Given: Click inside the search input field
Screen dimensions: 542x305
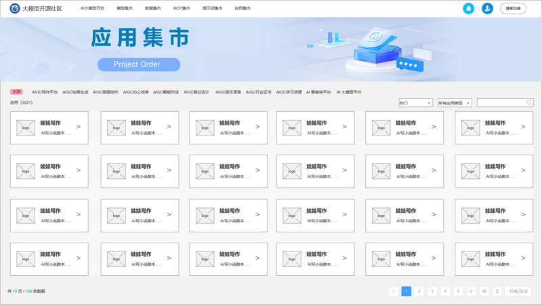Looking at the screenshot, I should pyautogui.click(x=501, y=103).
